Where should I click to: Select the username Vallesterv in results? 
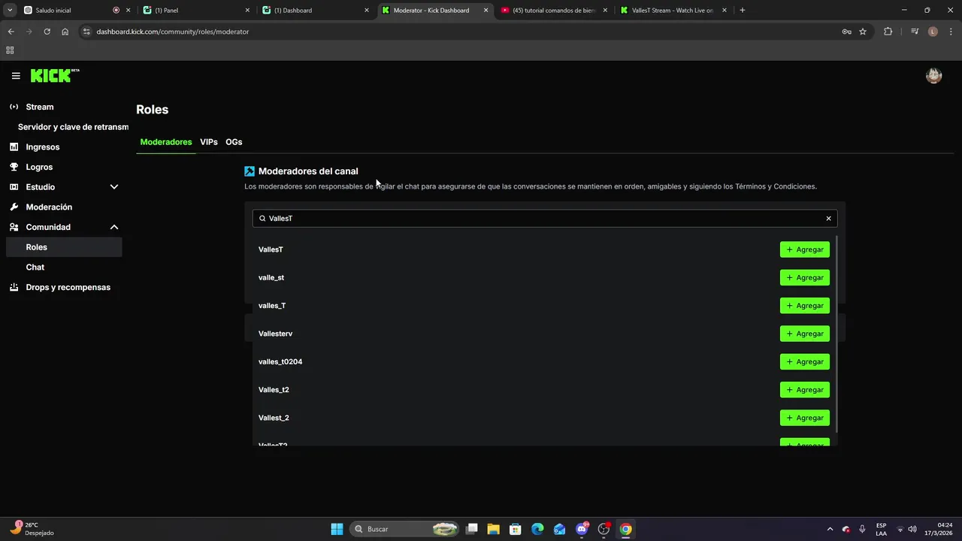[x=275, y=334]
